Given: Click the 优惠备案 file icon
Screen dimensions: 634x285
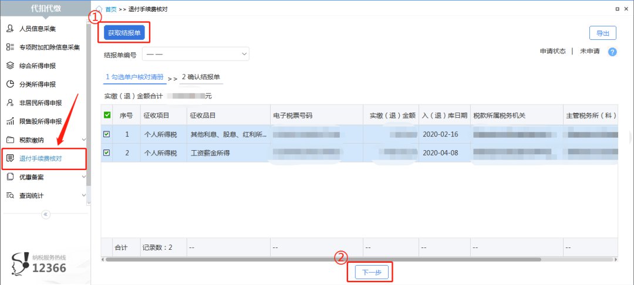Looking at the screenshot, I should tap(11, 177).
